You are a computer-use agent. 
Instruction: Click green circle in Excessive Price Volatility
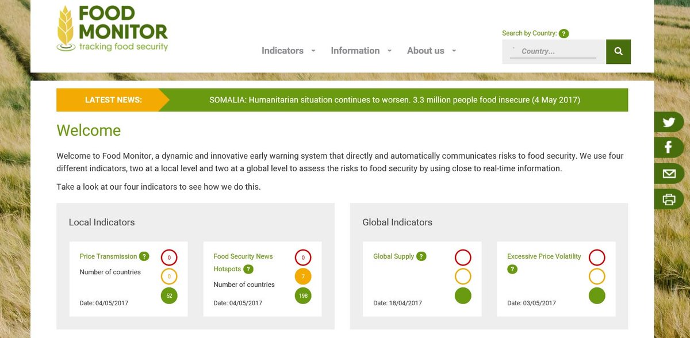[x=597, y=295]
